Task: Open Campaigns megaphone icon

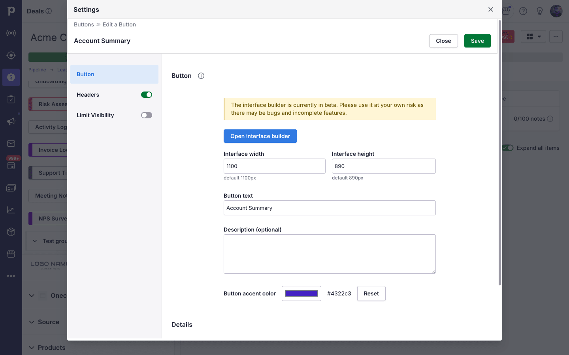Action: point(11,121)
